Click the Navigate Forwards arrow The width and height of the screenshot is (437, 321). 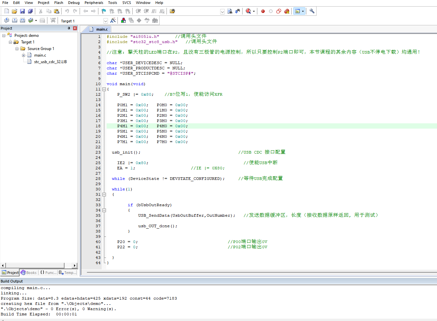pos(93,11)
